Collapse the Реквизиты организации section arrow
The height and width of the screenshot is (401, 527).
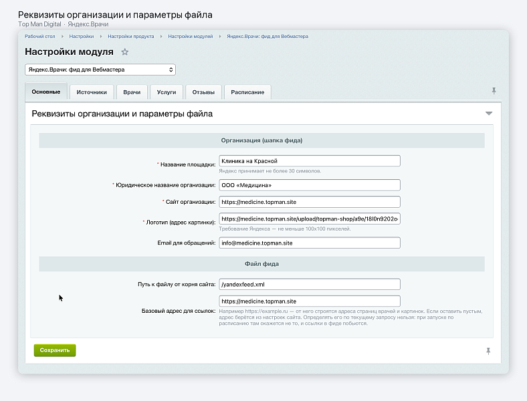(x=489, y=114)
